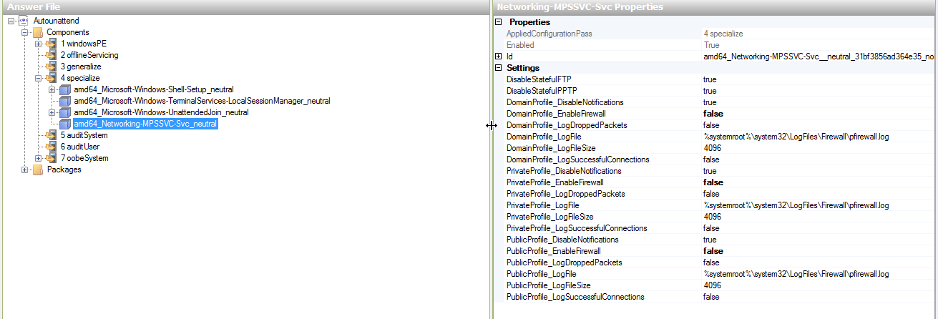Select the DomainProfile_LogDroppedPackets setting
Image resolution: width=938 pixels, height=319 pixels.
(567, 125)
